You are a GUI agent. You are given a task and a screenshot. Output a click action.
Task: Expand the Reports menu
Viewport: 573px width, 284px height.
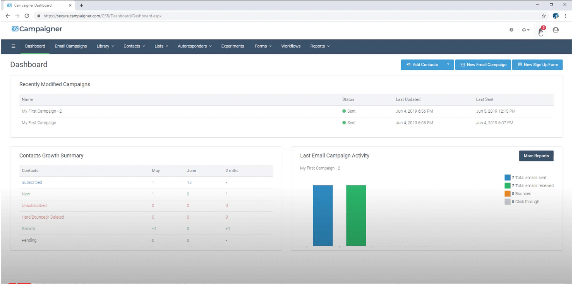tap(320, 46)
